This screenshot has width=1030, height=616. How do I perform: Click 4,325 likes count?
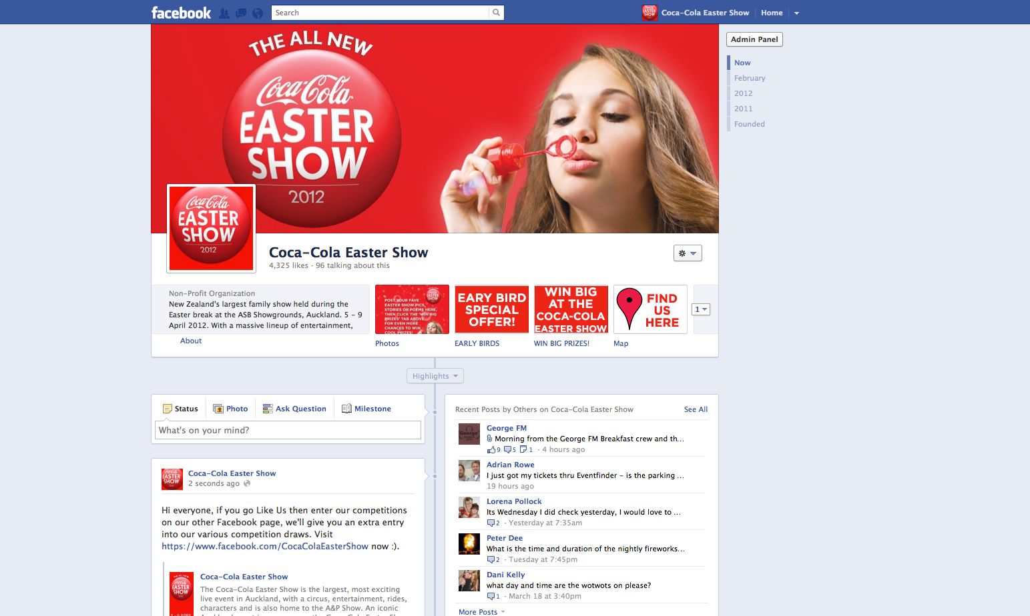click(288, 265)
